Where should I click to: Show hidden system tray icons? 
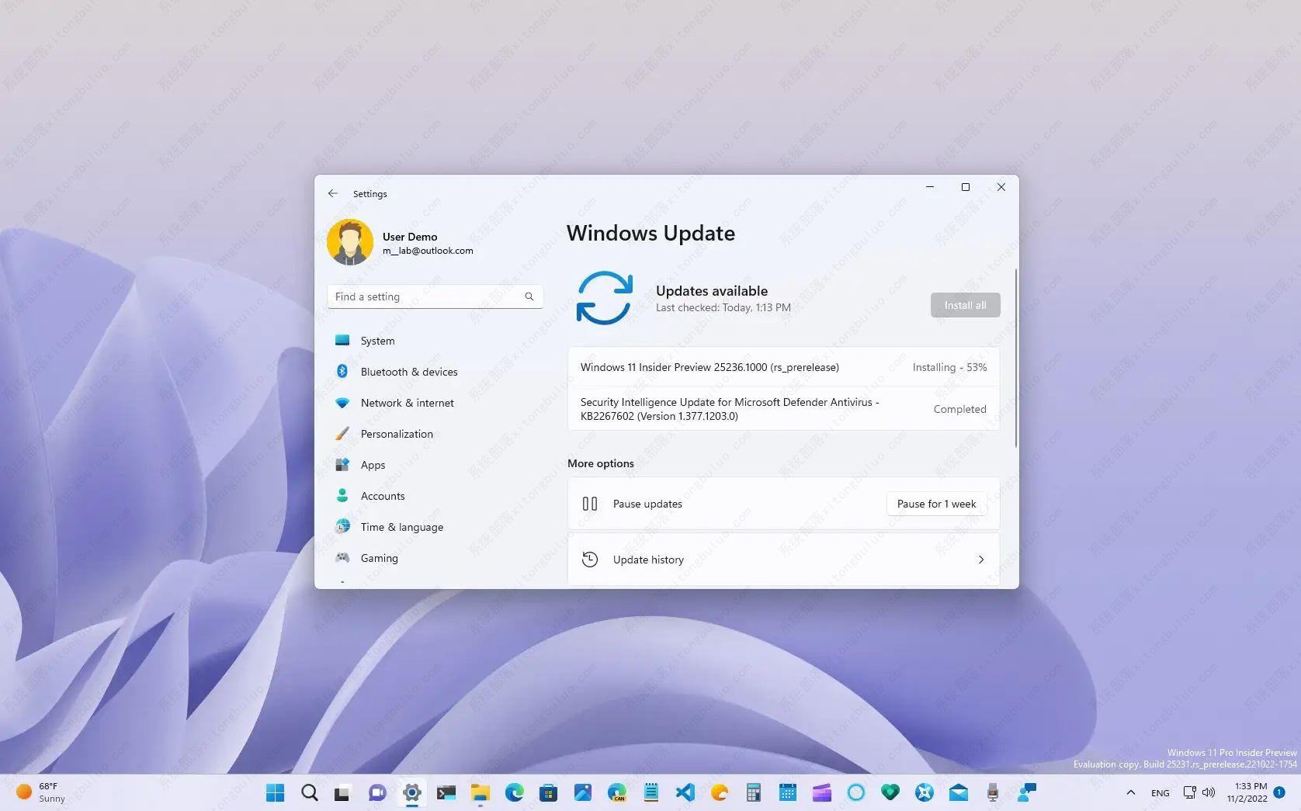1130,792
